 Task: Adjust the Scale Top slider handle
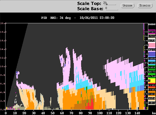point(107,4)
